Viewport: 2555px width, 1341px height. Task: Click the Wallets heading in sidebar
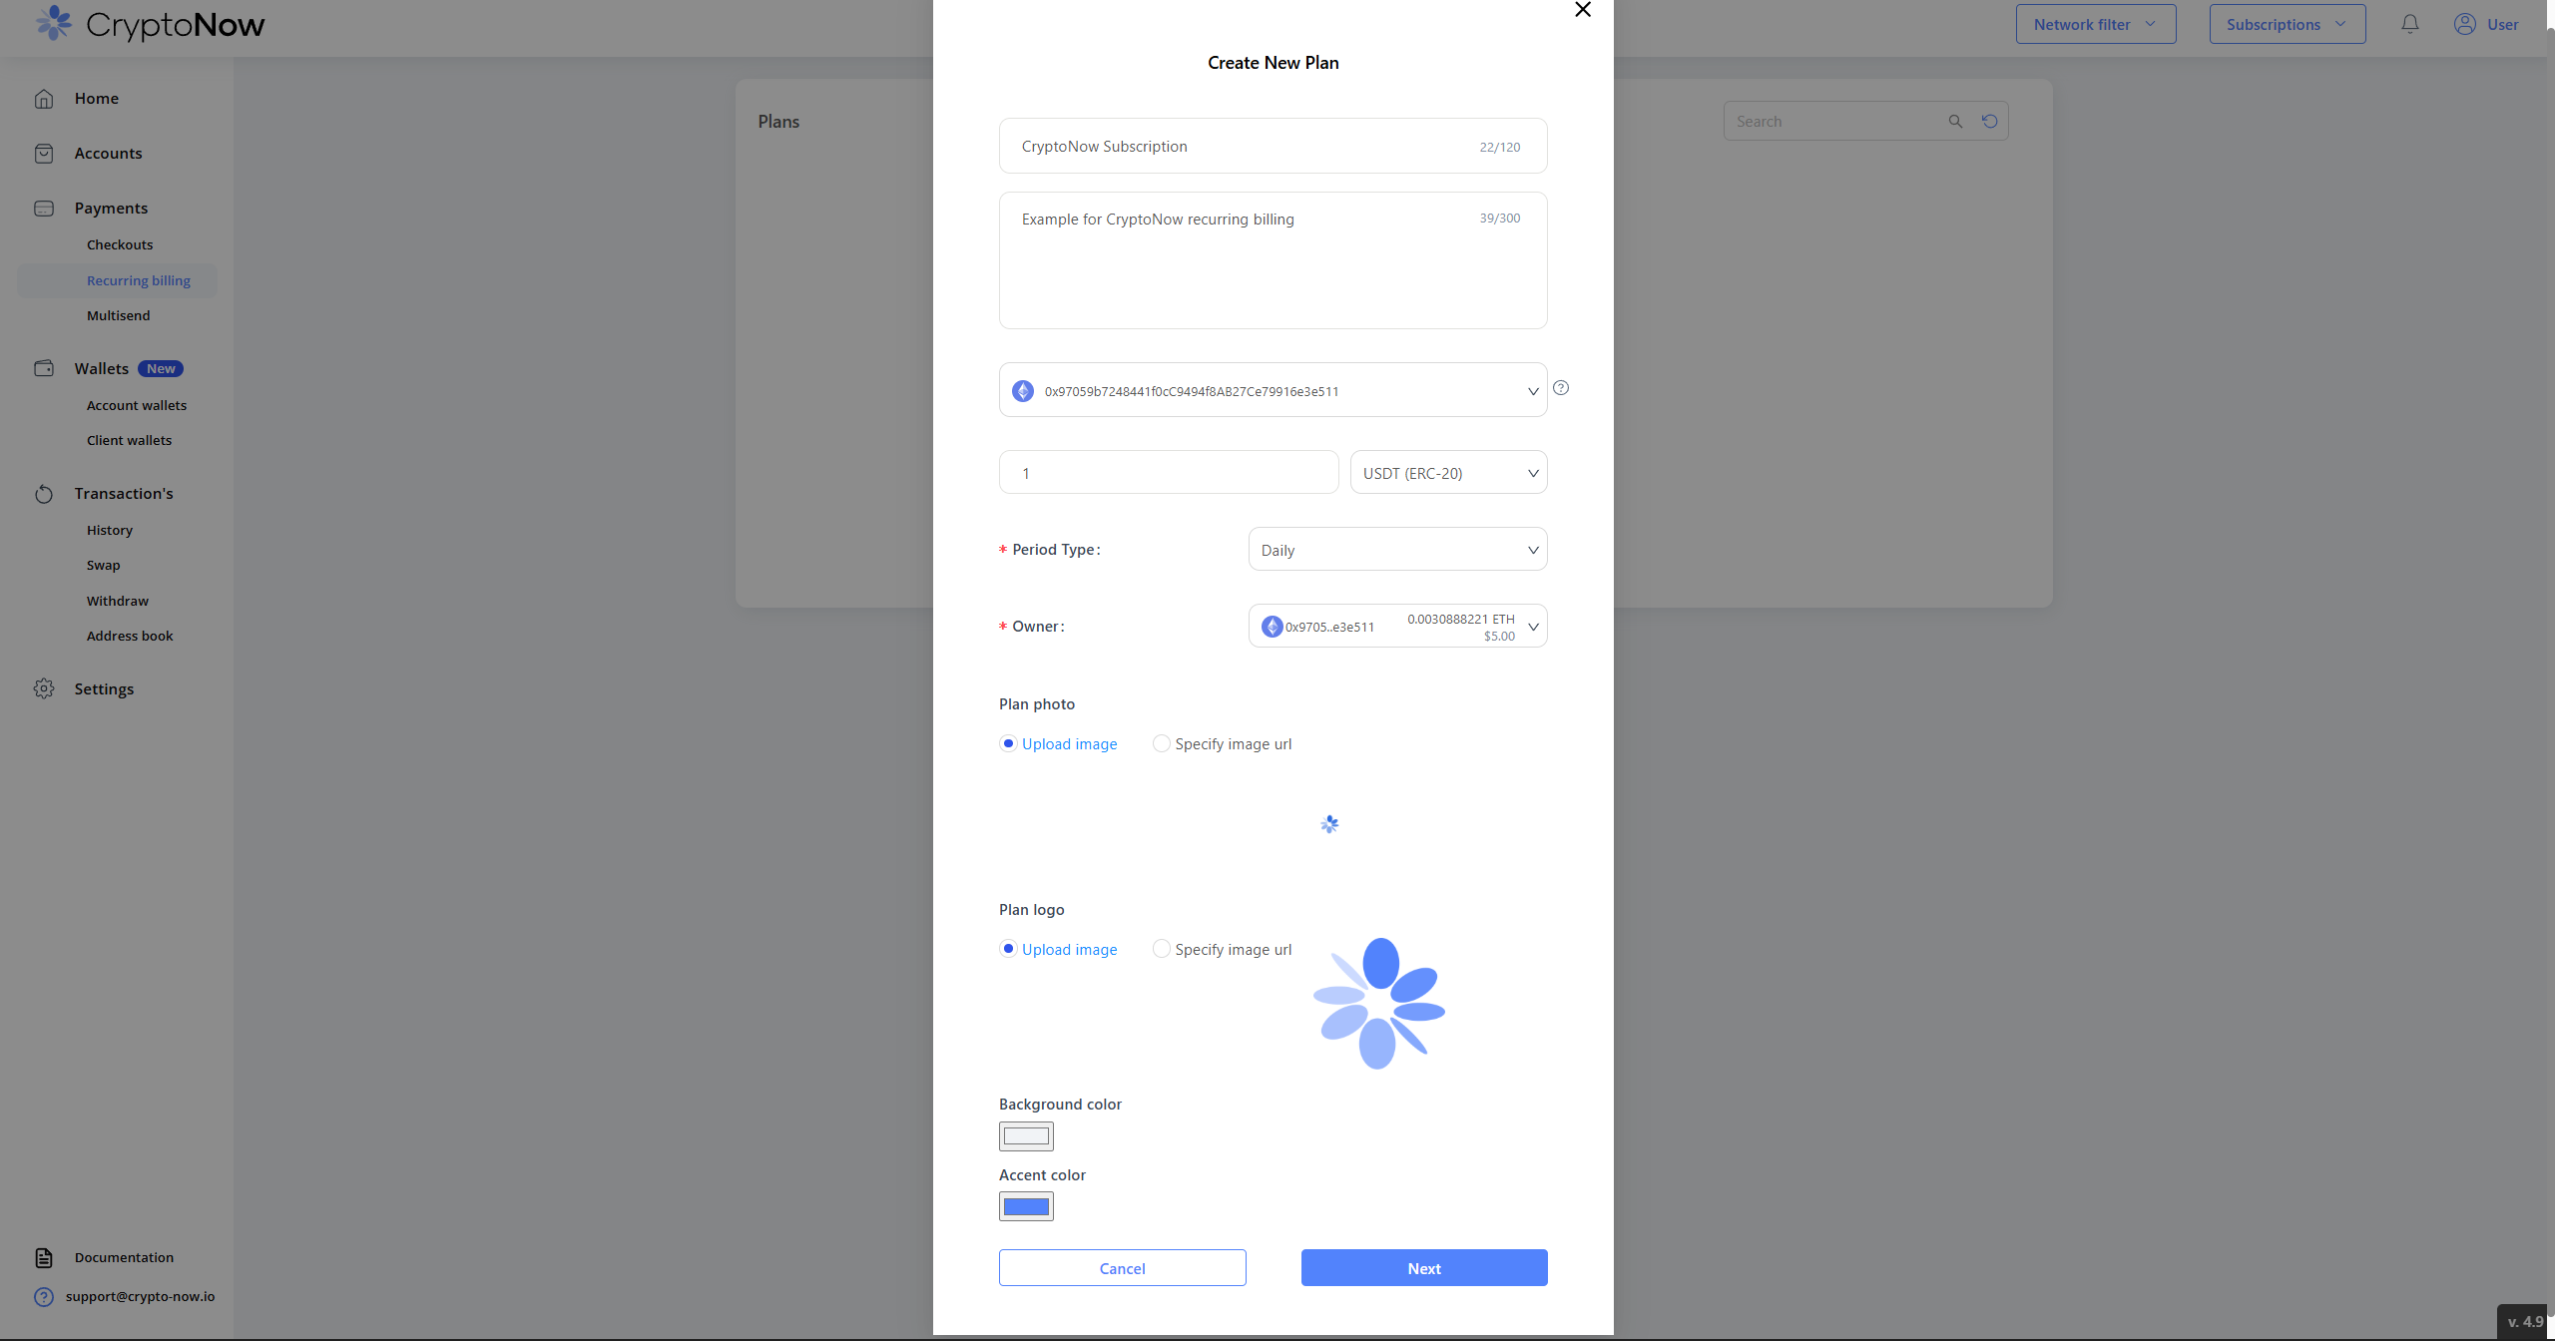(102, 369)
